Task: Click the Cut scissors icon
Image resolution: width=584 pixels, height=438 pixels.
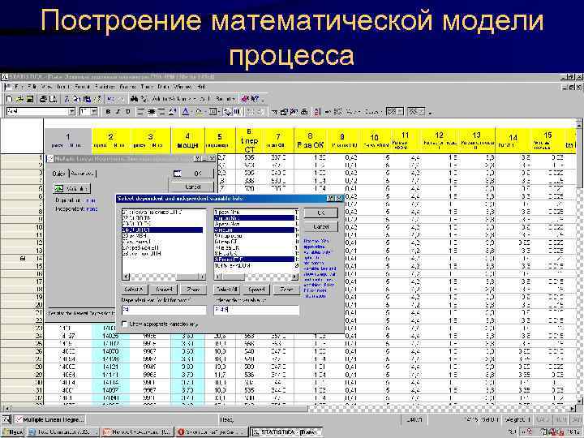Action: point(67,99)
